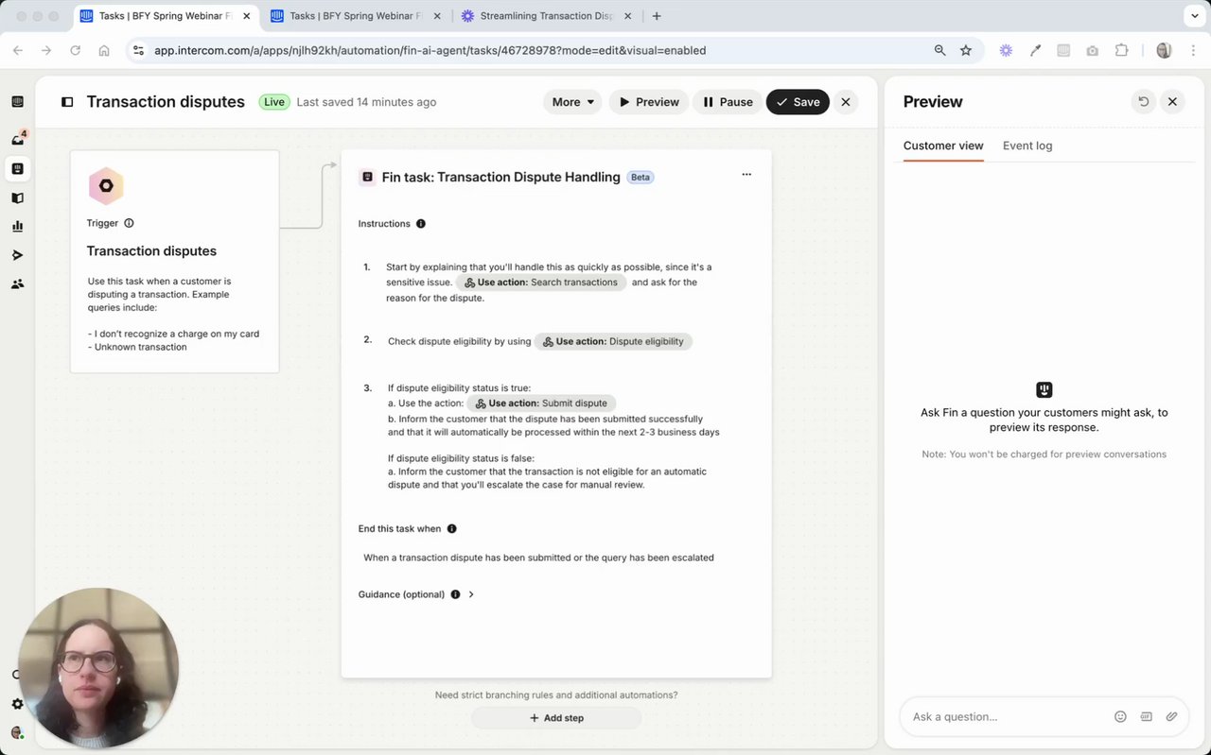View site information icon in address bar
The height and width of the screenshot is (755, 1211).
point(138,50)
